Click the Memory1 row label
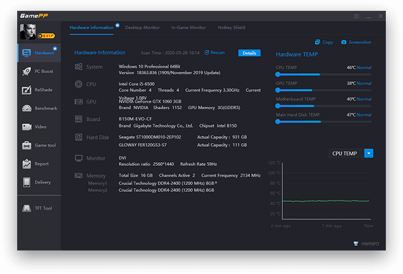 97,183
